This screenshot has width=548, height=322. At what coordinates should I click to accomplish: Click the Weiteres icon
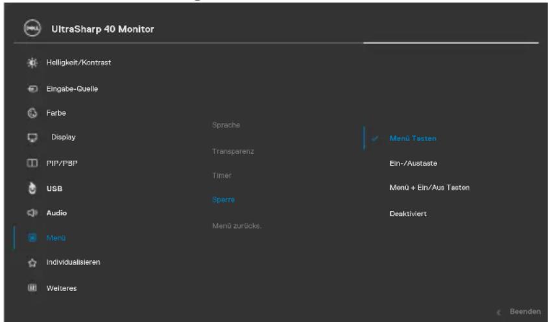tap(32, 288)
